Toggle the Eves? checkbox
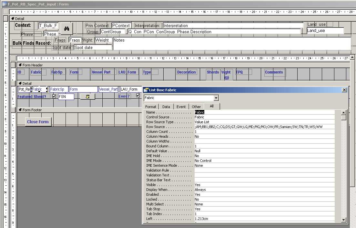 click(138, 95)
